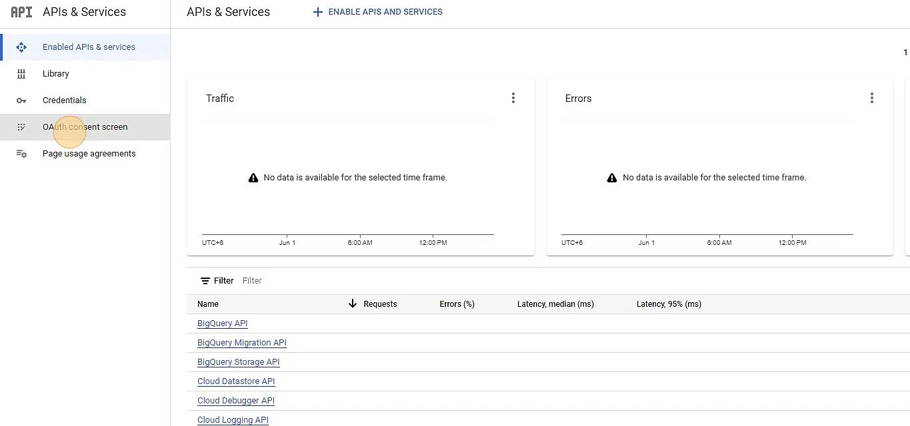Click the Traffic chart UTC+6 label

coord(213,243)
